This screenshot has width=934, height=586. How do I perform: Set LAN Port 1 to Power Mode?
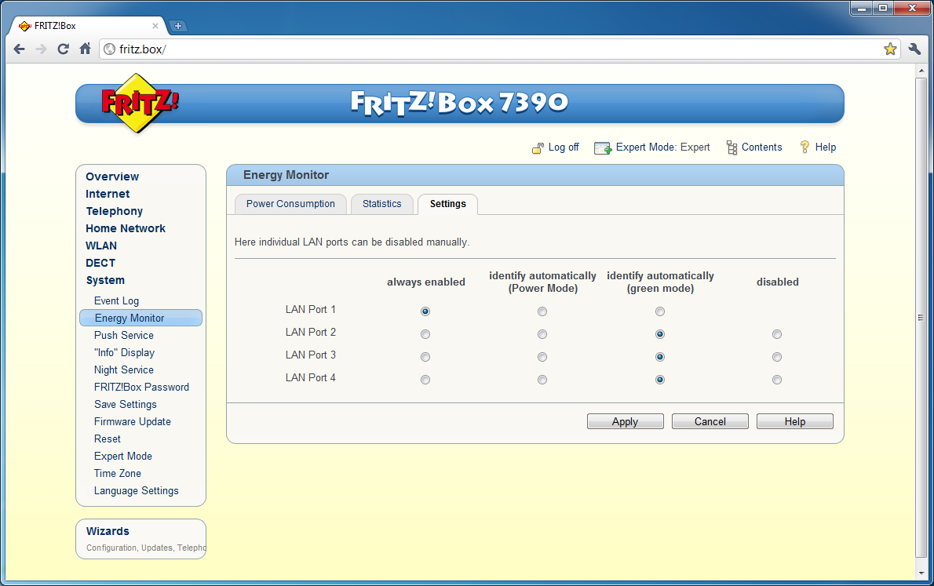542,311
